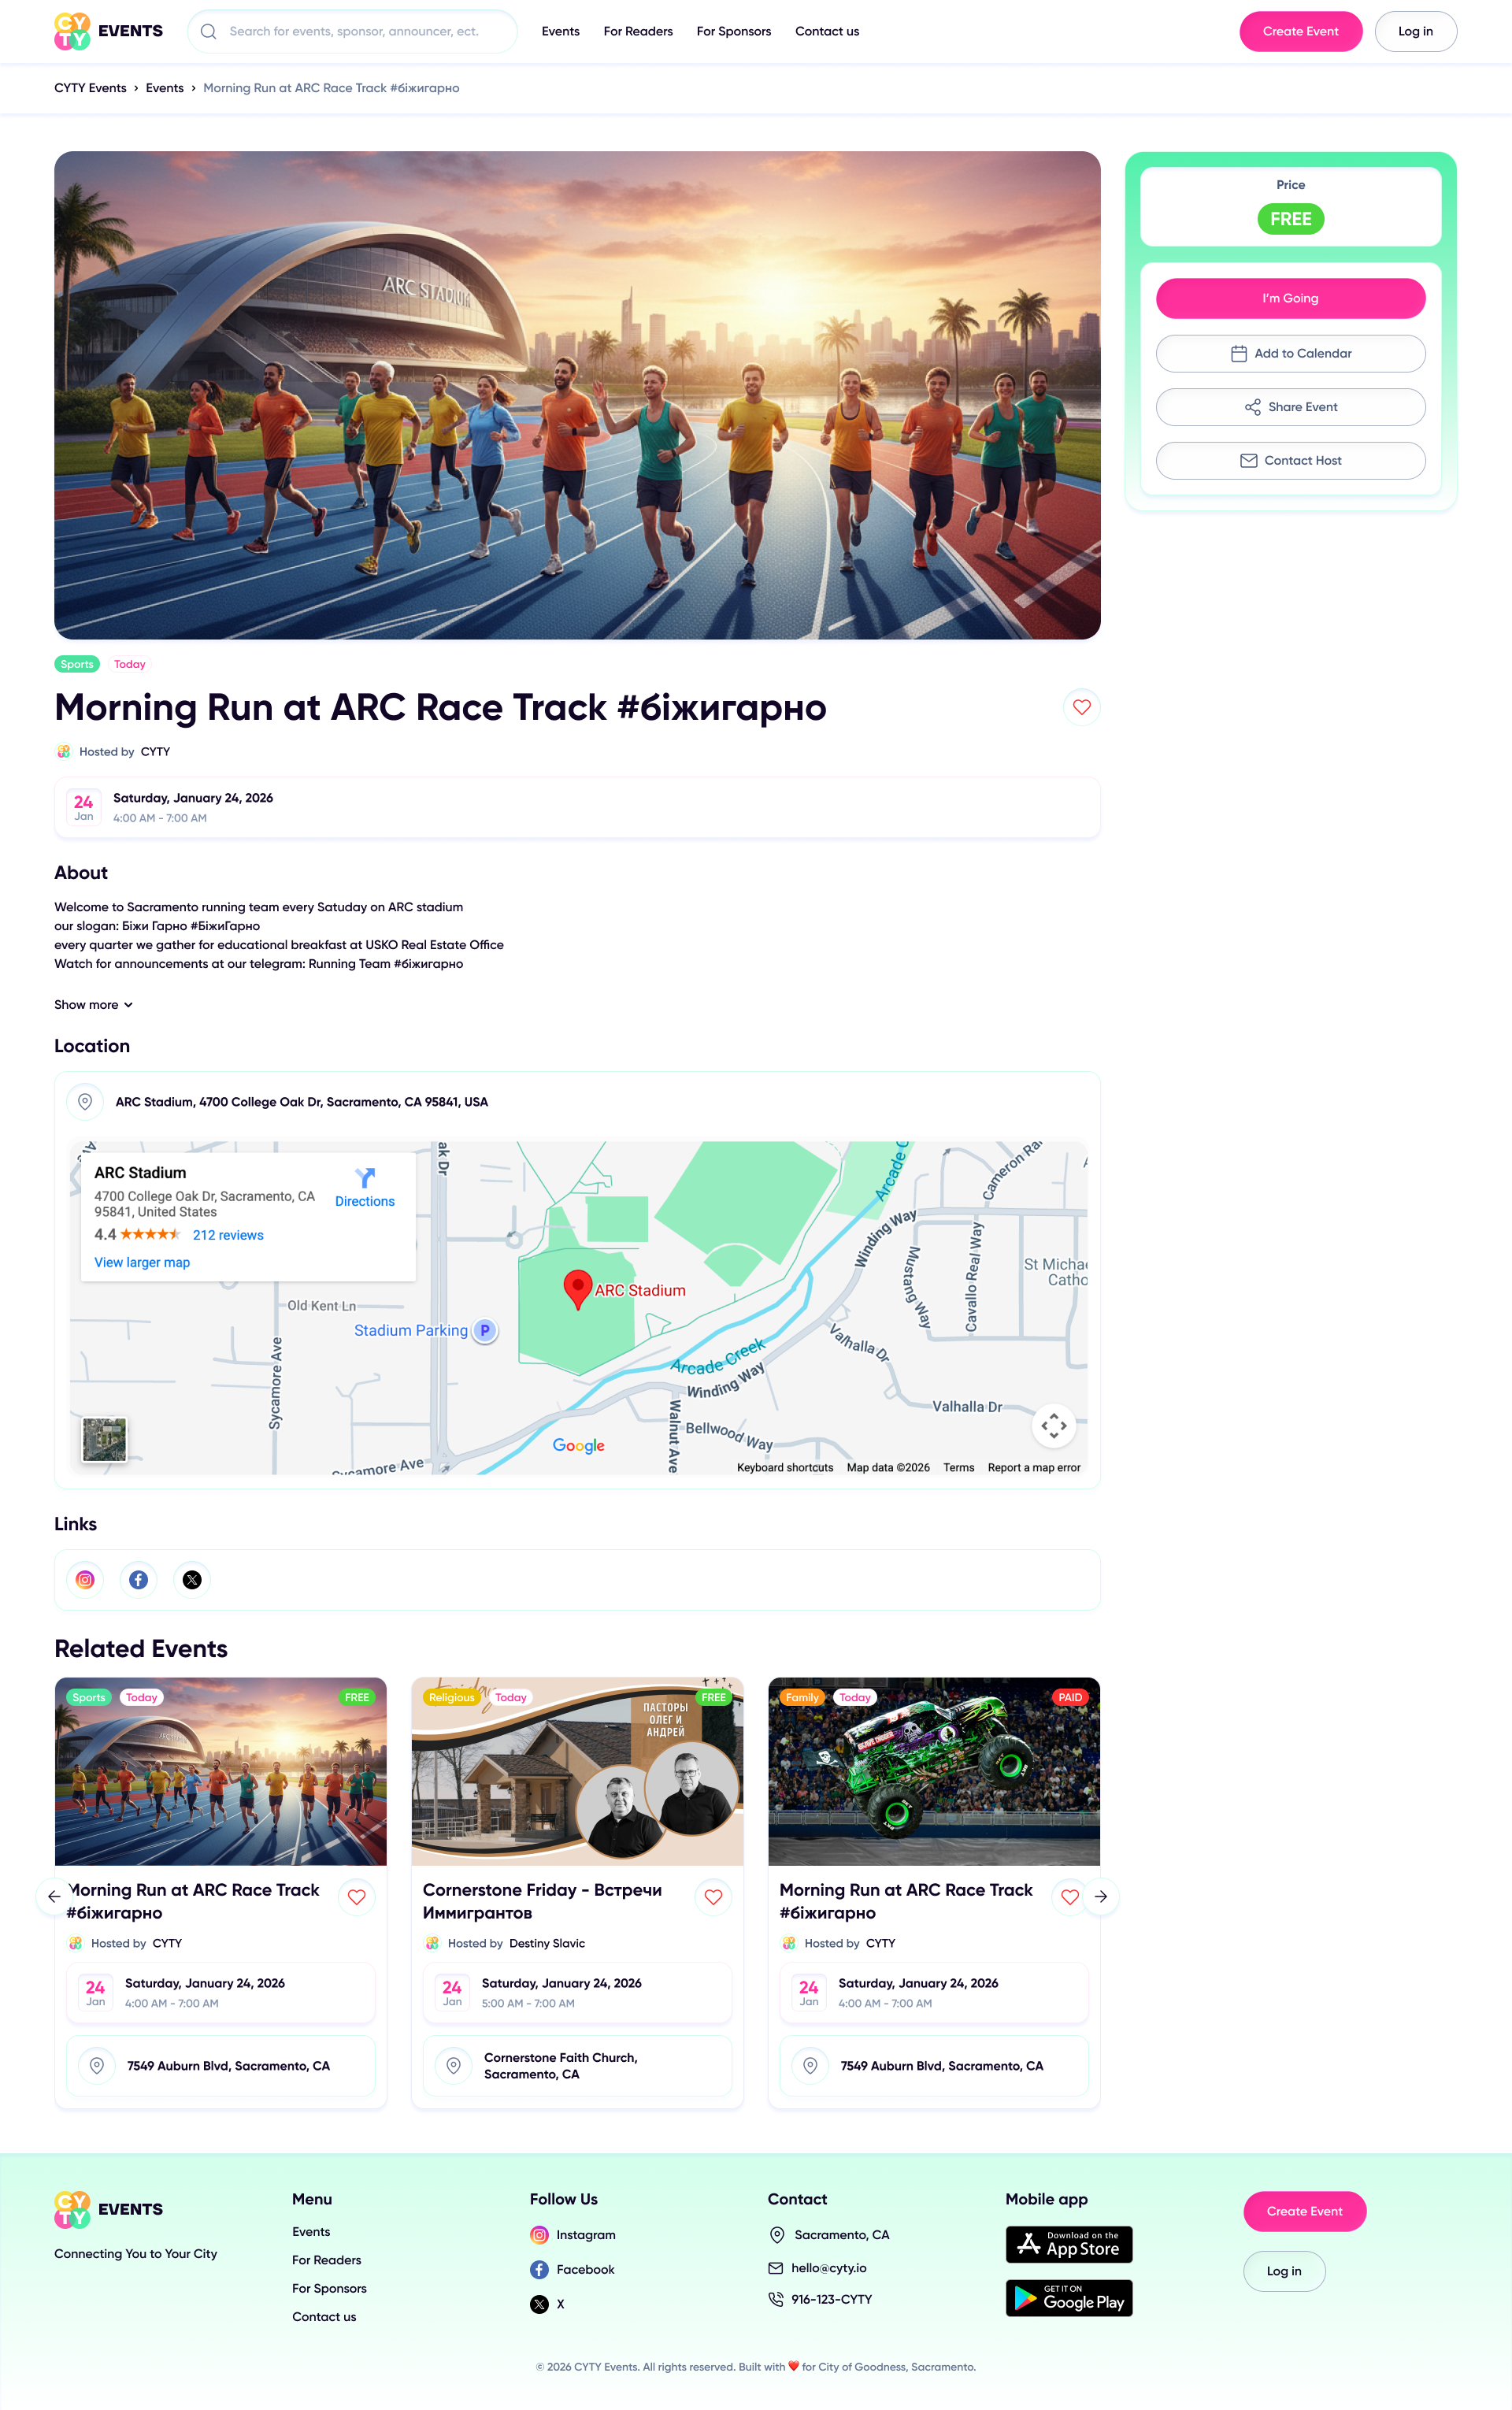The height and width of the screenshot is (2410, 1512).
Task: Click the I'm Going button
Action: pyautogui.click(x=1289, y=298)
